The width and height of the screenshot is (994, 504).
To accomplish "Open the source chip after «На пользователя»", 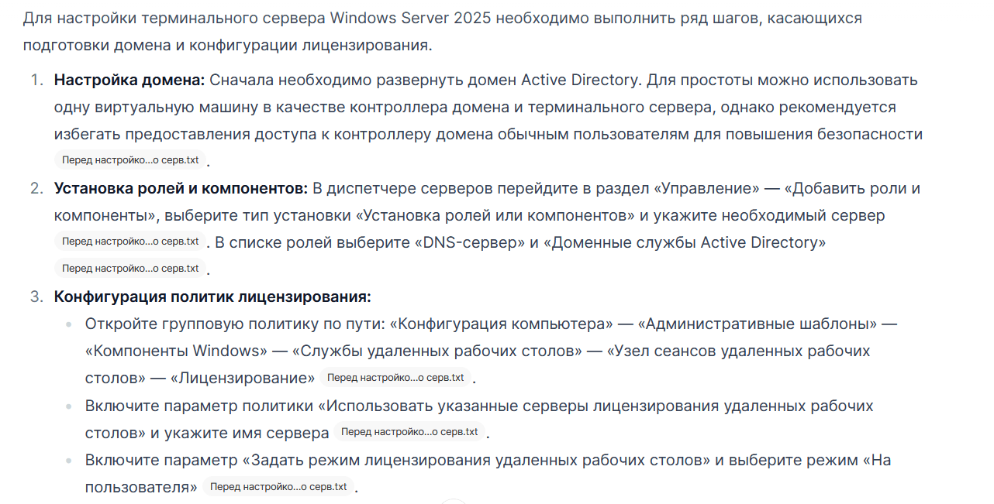I will [278, 487].
